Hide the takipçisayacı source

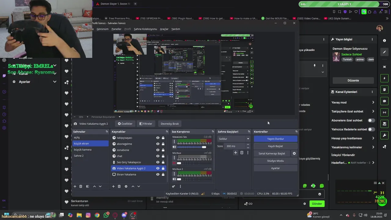point(158,138)
